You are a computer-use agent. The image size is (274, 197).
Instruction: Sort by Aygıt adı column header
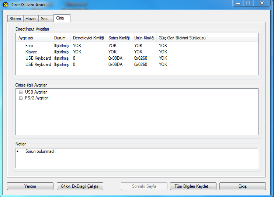click(34, 38)
